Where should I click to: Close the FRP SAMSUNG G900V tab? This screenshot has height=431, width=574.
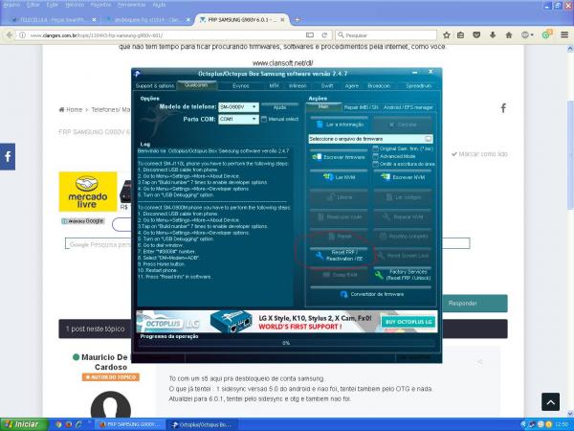[x=282, y=20]
